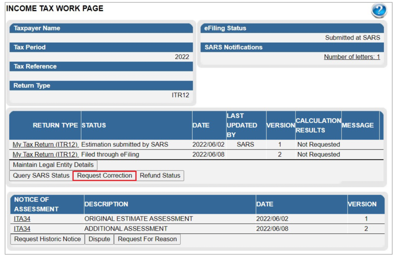Click the VERSION column header
Image resolution: width=397 pixels, height=257 pixels.
click(x=281, y=125)
